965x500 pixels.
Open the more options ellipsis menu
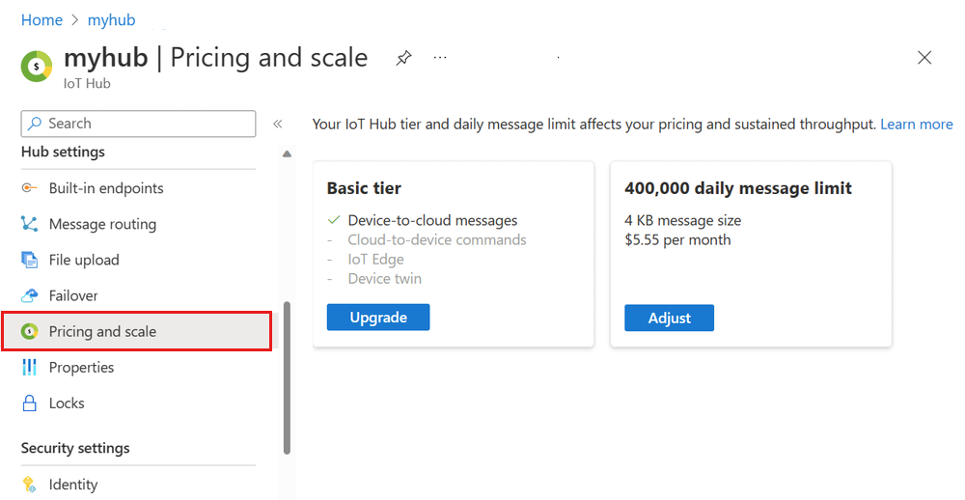440,58
